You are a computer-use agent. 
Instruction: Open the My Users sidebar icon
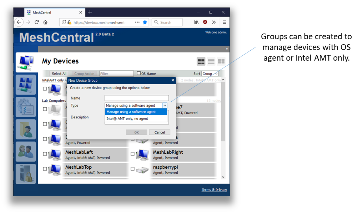[26, 152]
